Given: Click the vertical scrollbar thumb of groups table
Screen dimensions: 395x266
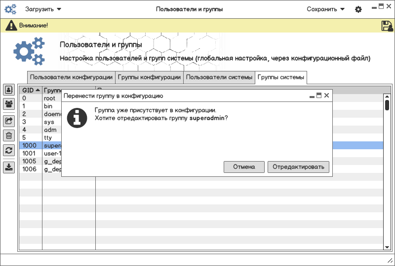Looking at the screenshot, I should click(x=387, y=105).
